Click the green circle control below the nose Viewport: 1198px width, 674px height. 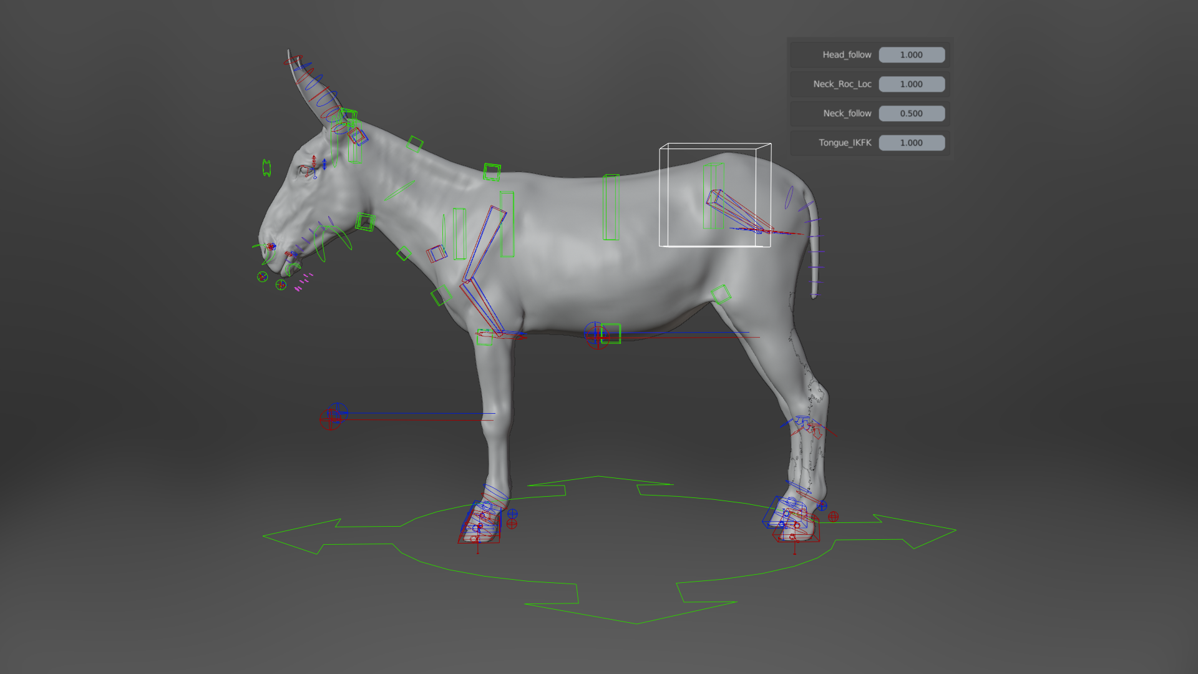point(263,276)
